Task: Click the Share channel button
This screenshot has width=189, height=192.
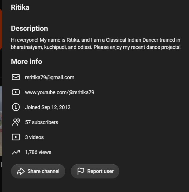Action: (38, 171)
